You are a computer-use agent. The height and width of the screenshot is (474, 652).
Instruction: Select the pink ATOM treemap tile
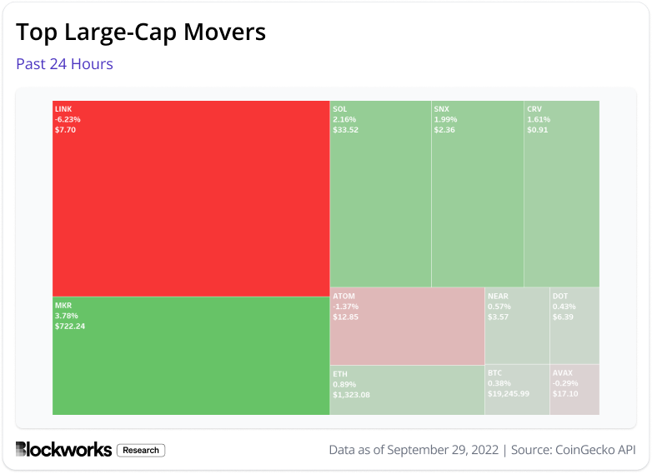point(407,326)
